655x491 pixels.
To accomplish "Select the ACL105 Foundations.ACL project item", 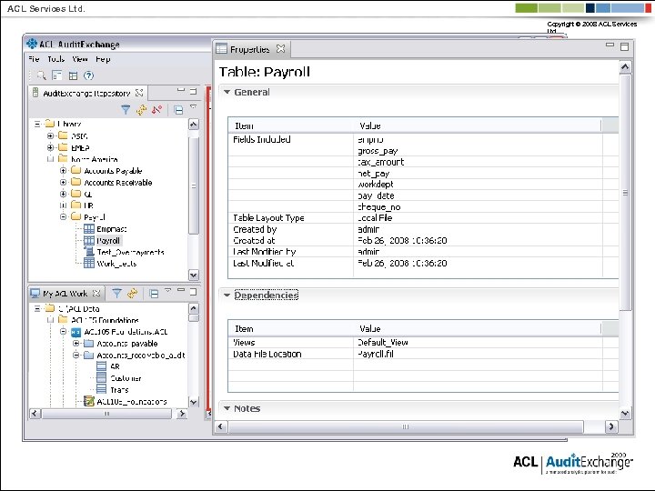I will (126, 332).
